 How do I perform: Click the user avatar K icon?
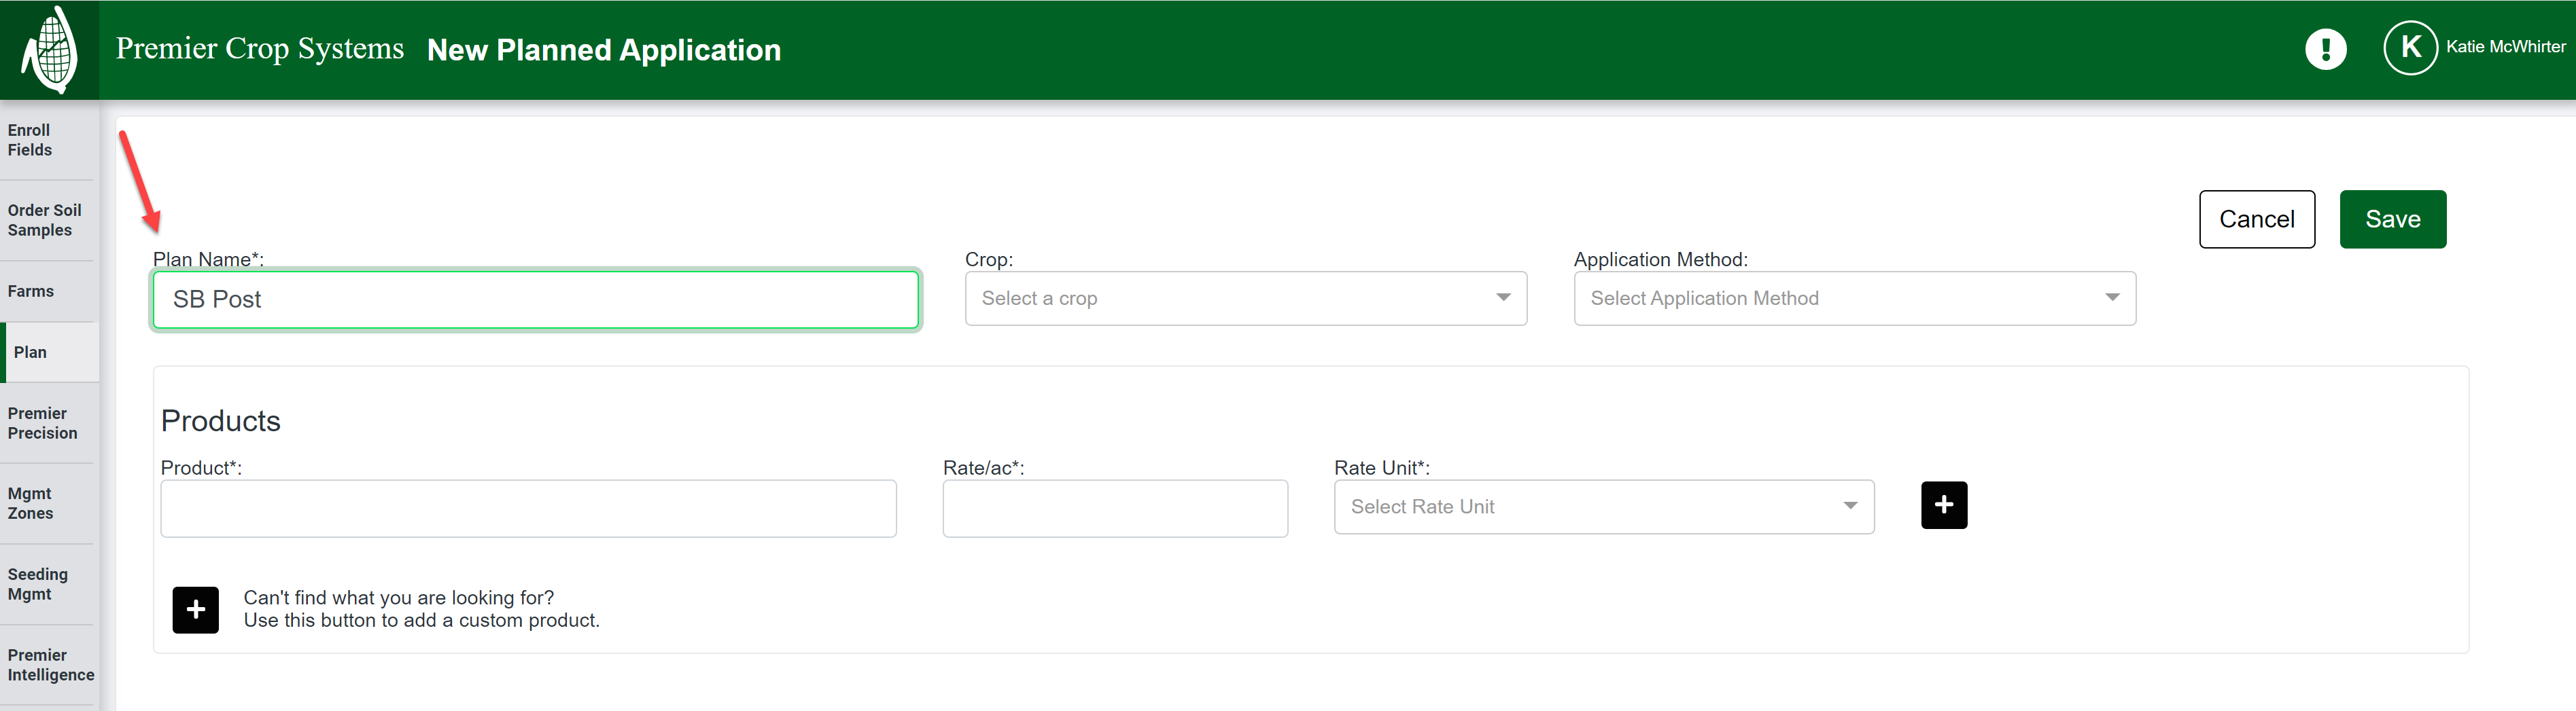click(2410, 48)
